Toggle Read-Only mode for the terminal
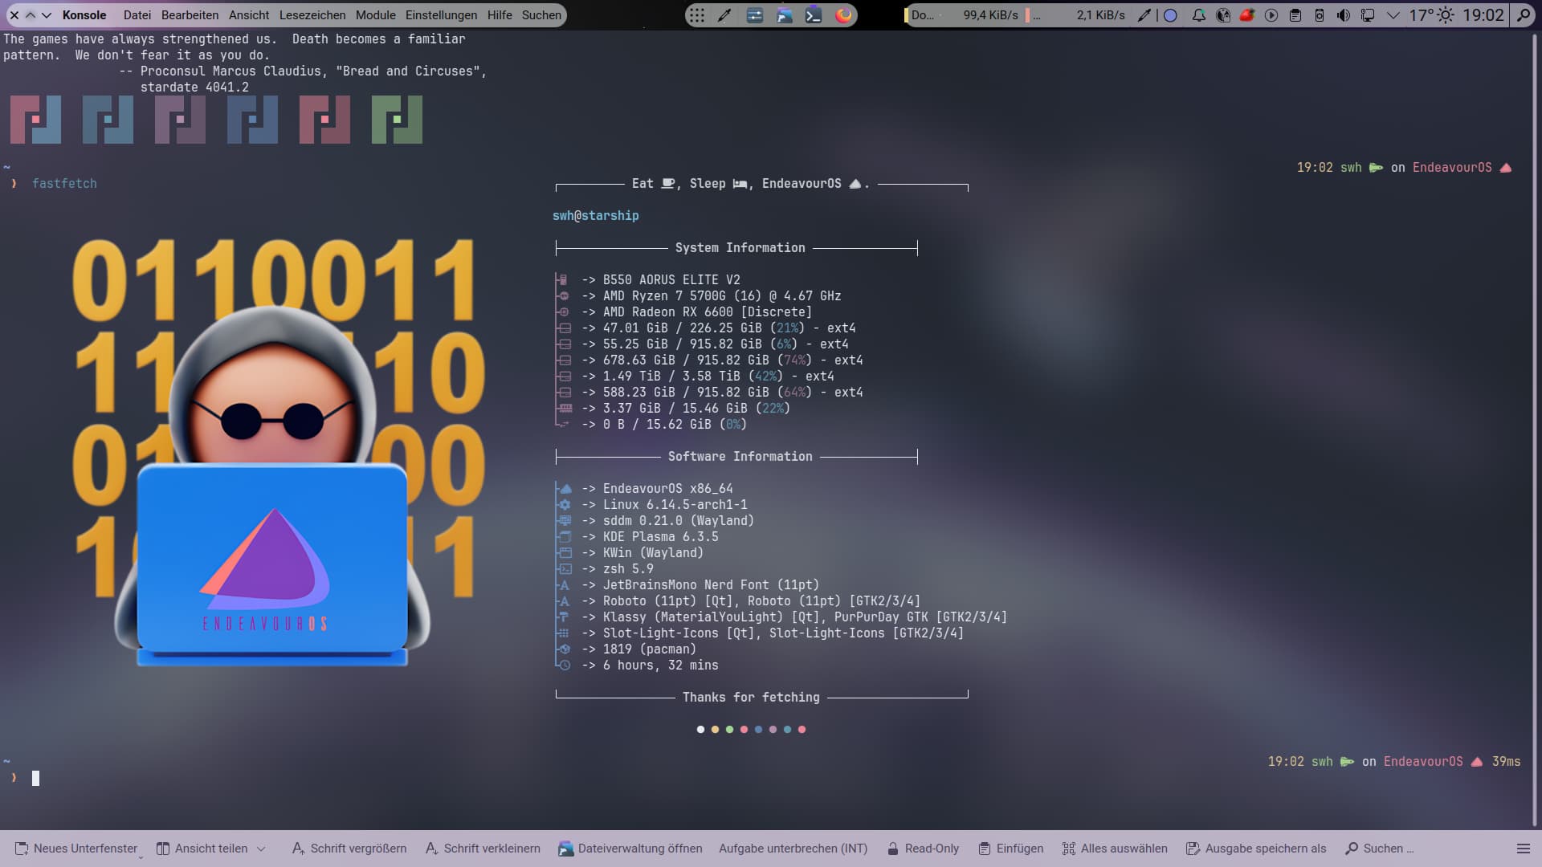This screenshot has width=1542, height=867. pyautogui.click(x=923, y=849)
